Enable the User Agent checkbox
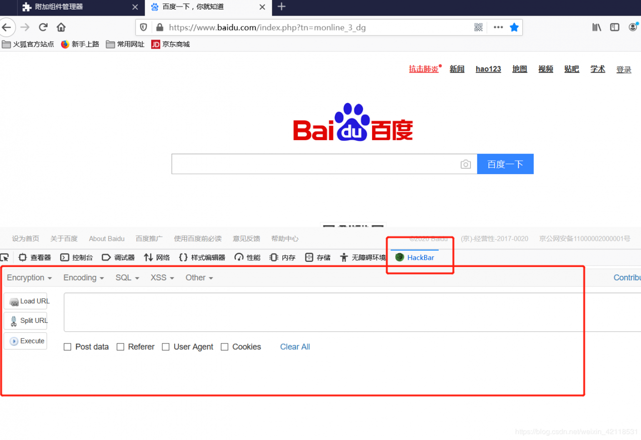The image size is (641, 440). click(166, 347)
